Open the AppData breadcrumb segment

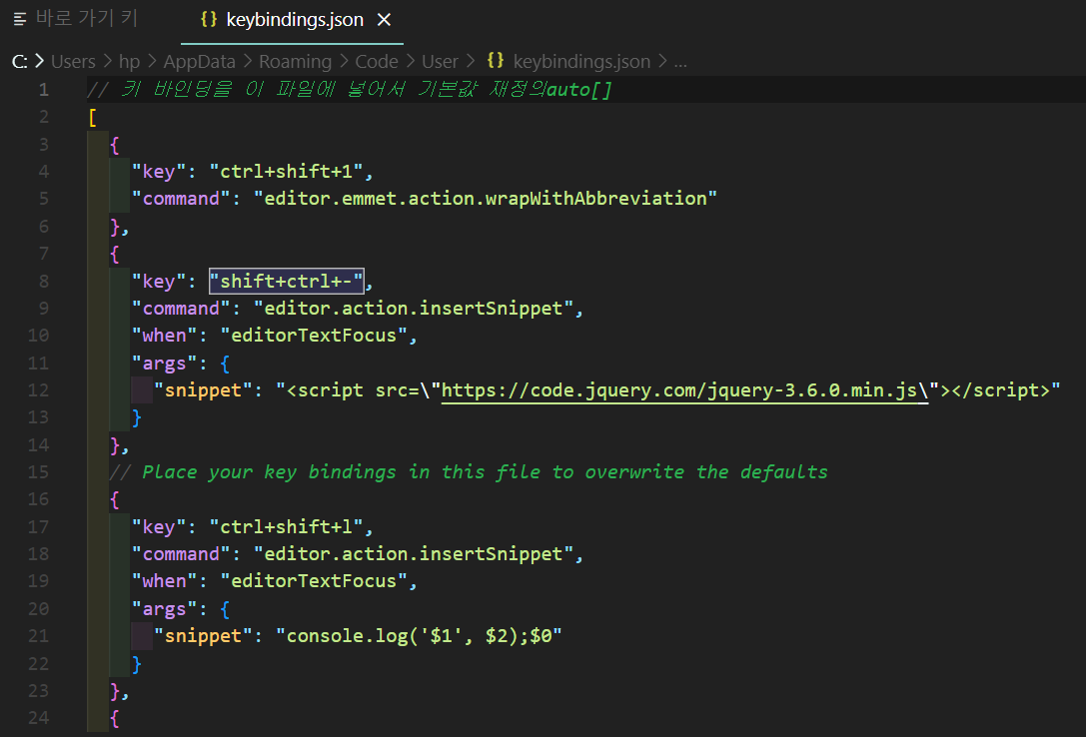[200, 62]
